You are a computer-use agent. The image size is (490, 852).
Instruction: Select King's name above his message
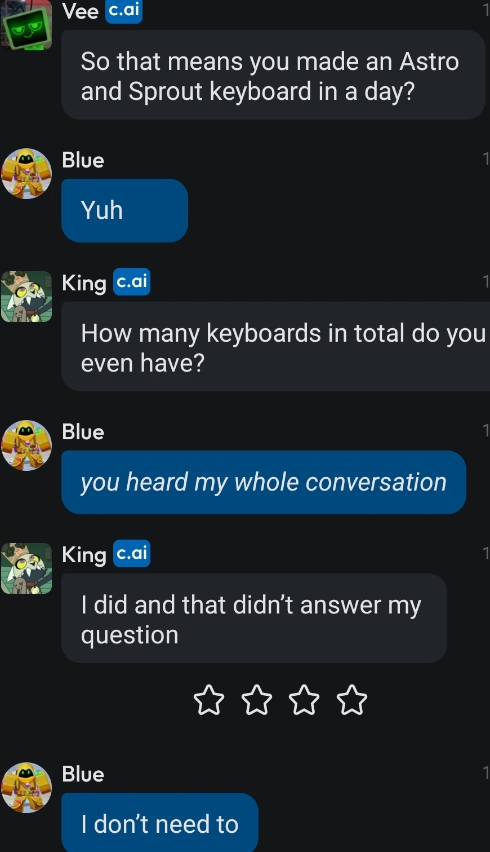click(x=83, y=282)
